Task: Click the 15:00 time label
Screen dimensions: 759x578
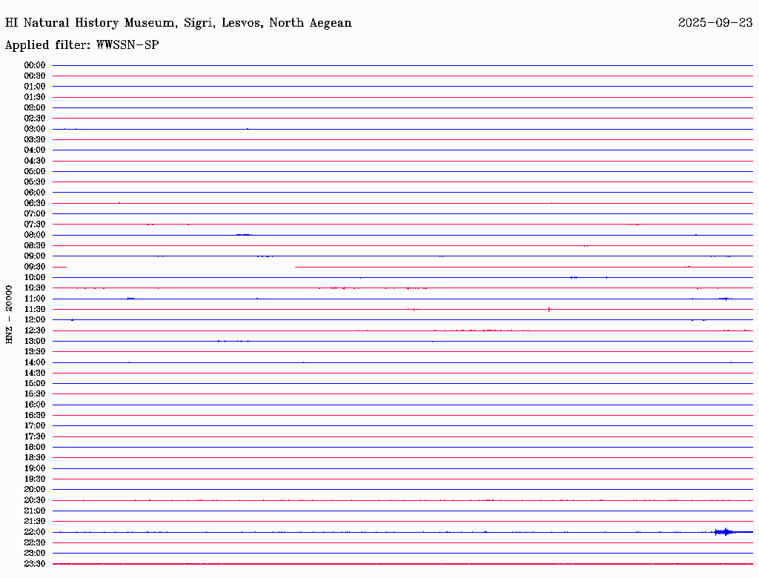Action: pyautogui.click(x=35, y=383)
